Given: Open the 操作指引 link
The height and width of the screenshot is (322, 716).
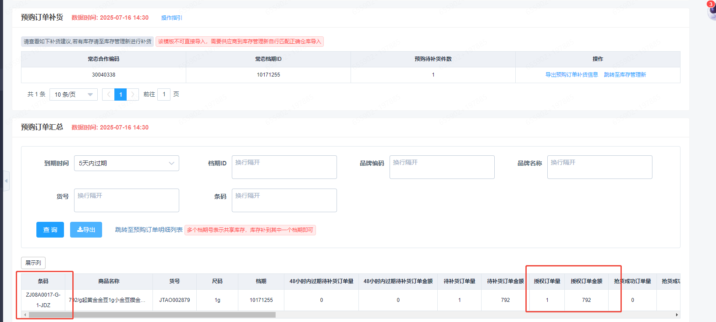Looking at the screenshot, I should (171, 18).
